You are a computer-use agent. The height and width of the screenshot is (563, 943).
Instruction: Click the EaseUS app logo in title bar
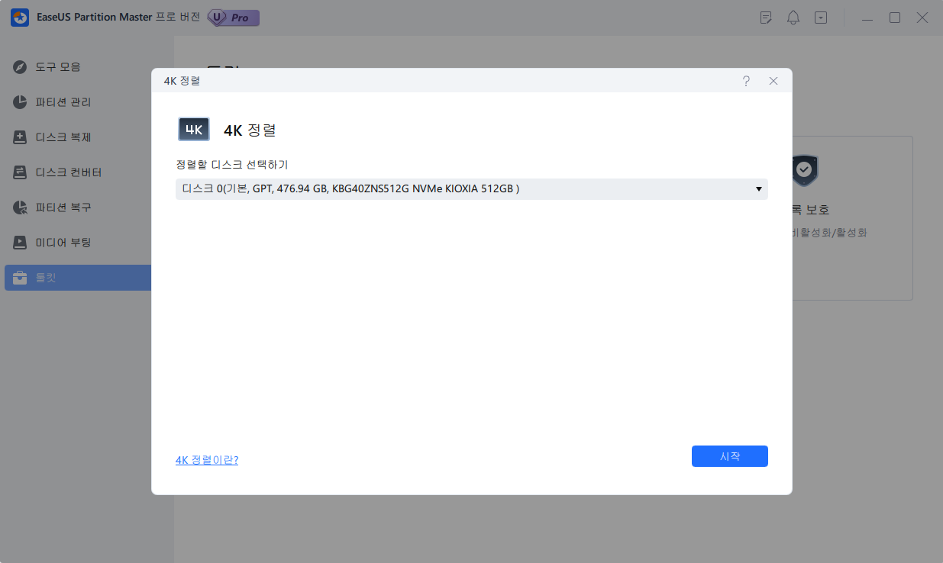coord(20,18)
